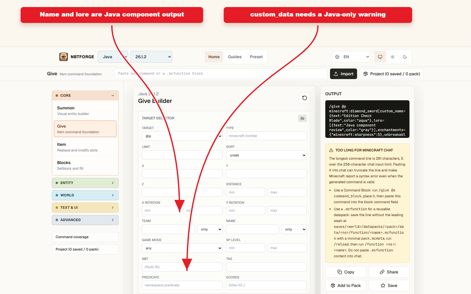Viewport: 471px width, 294px height.
Task: Open the TARGET @p dropdown
Action: click(x=182, y=136)
